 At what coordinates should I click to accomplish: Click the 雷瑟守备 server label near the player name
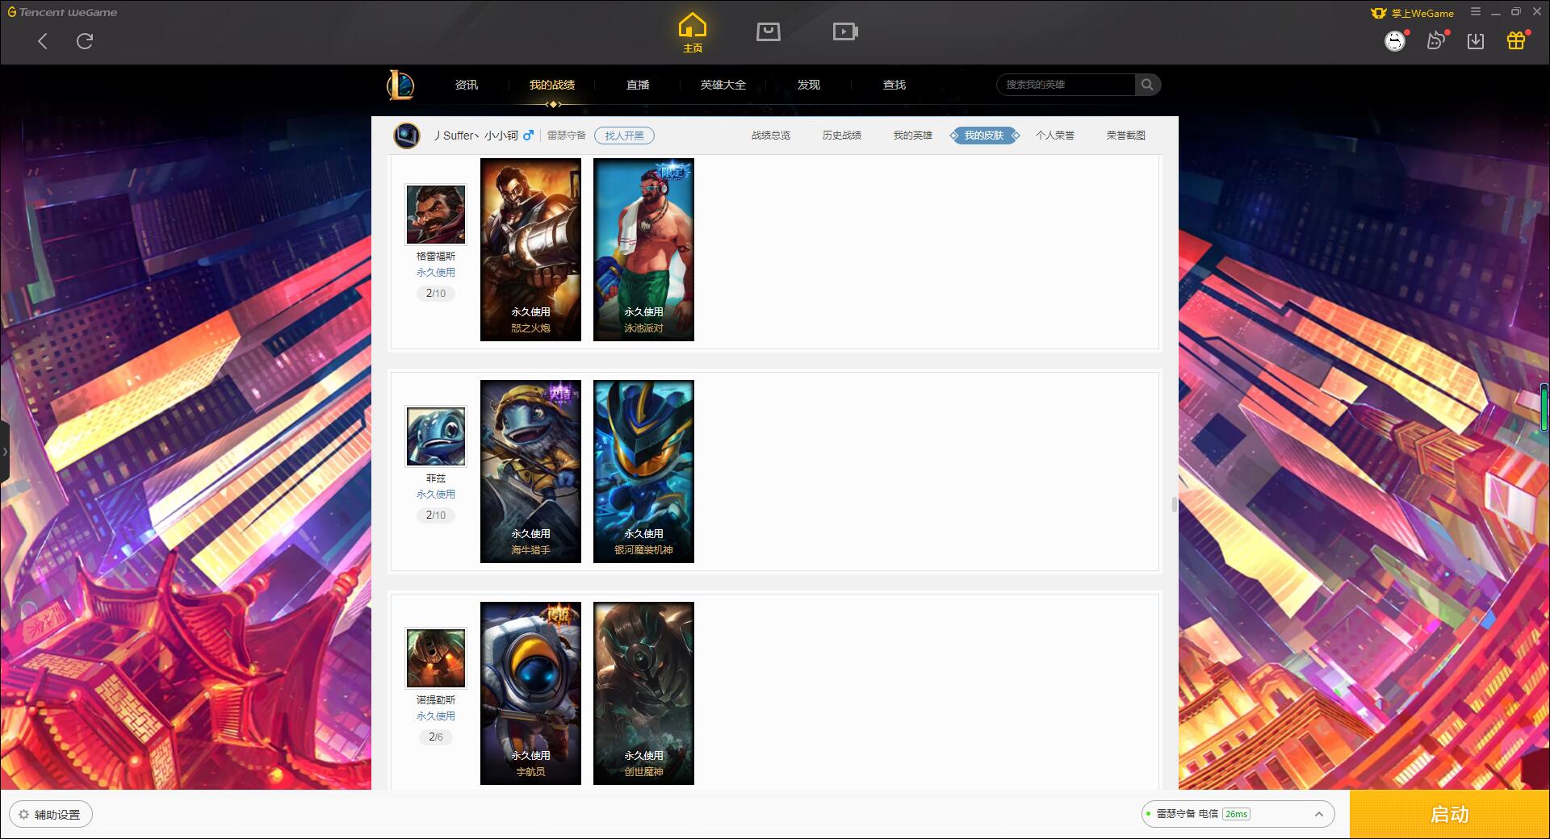(x=567, y=136)
